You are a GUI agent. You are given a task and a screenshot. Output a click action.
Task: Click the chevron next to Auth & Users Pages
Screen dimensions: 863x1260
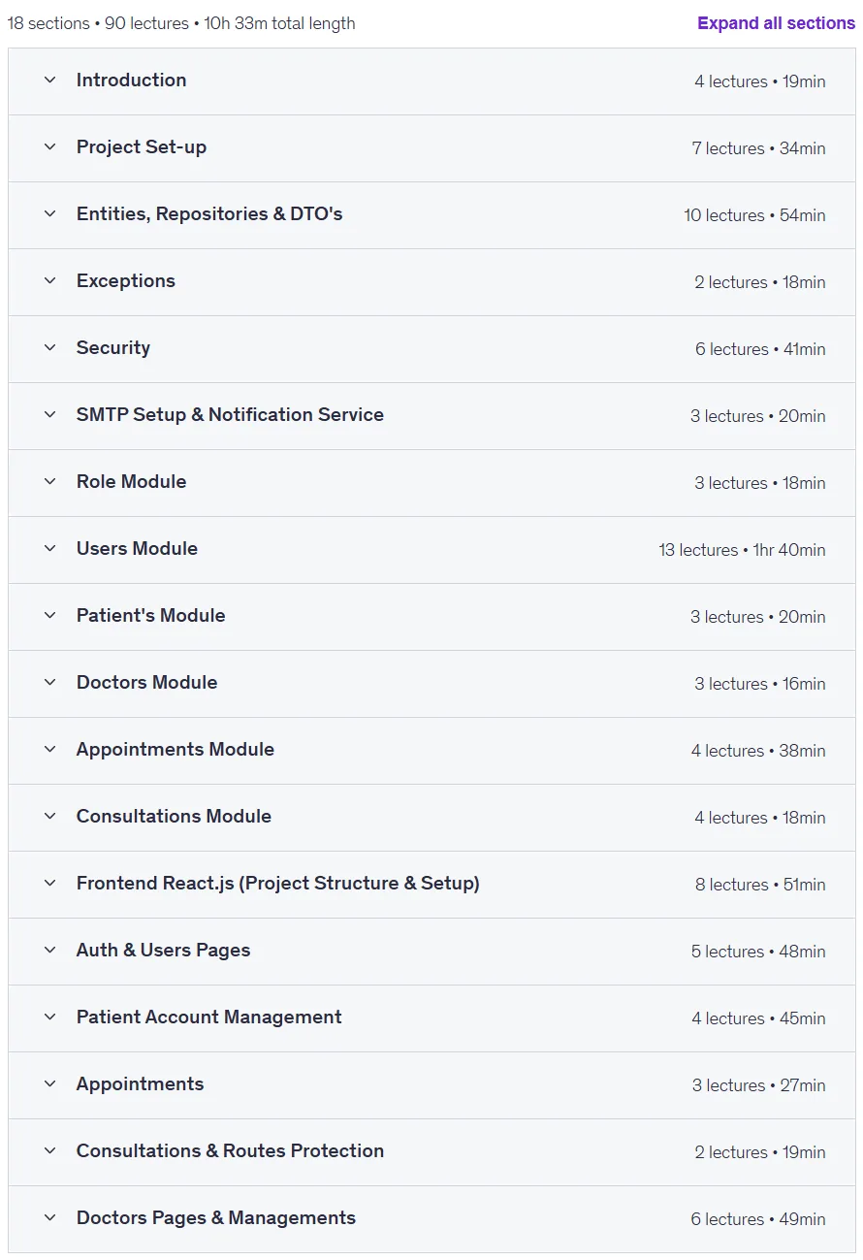50,950
